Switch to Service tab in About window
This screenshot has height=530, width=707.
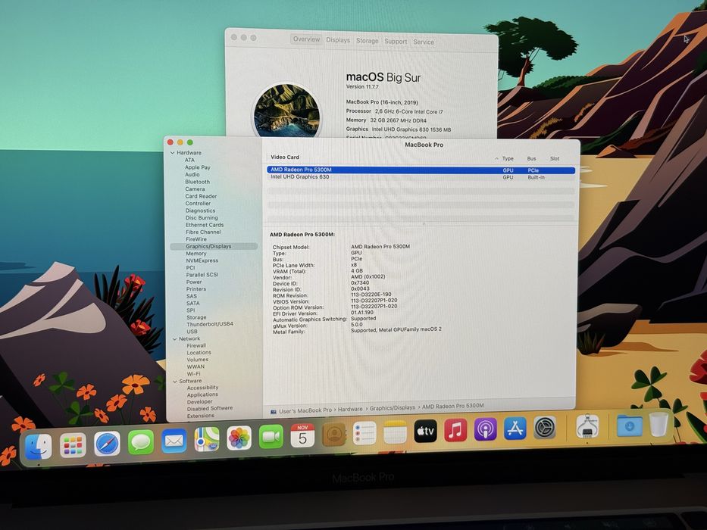click(x=424, y=42)
